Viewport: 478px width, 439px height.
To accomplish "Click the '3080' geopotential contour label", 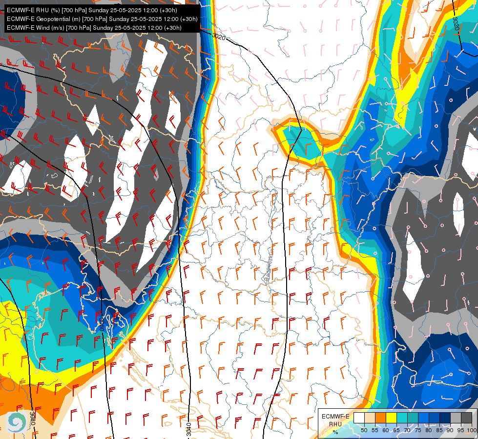I will pyautogui.click(x=33, y=419).
